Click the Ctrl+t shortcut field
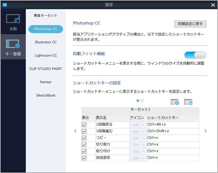 pos(173,158)
